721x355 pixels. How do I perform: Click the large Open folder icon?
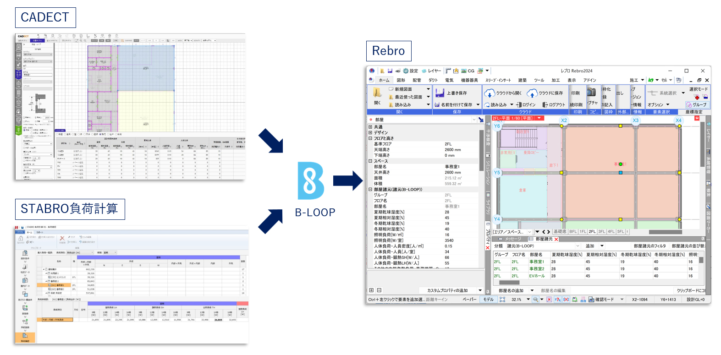pos(377,93)
